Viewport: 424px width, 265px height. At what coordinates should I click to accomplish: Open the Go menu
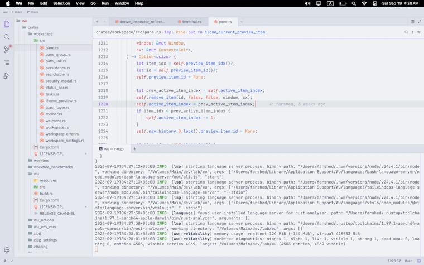93,3
